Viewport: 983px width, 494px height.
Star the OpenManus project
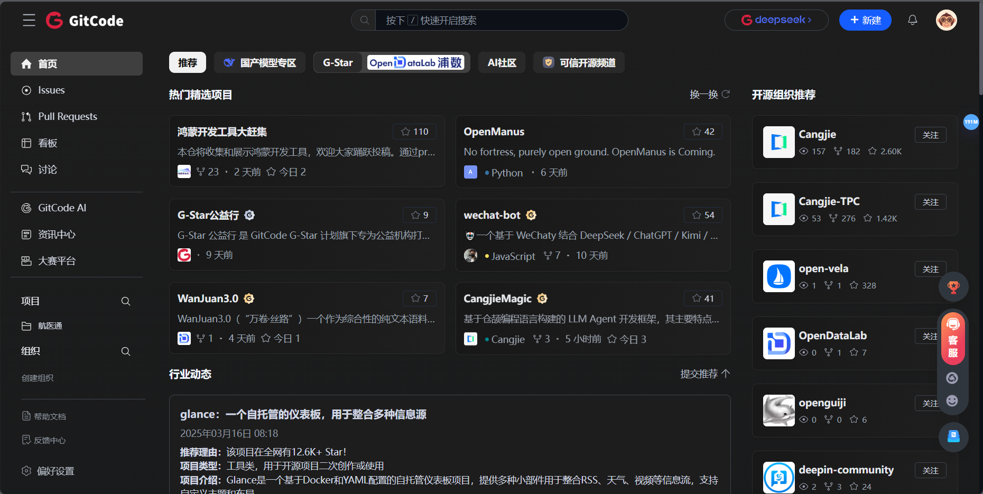pyautogui.click(x=703, y=132)
